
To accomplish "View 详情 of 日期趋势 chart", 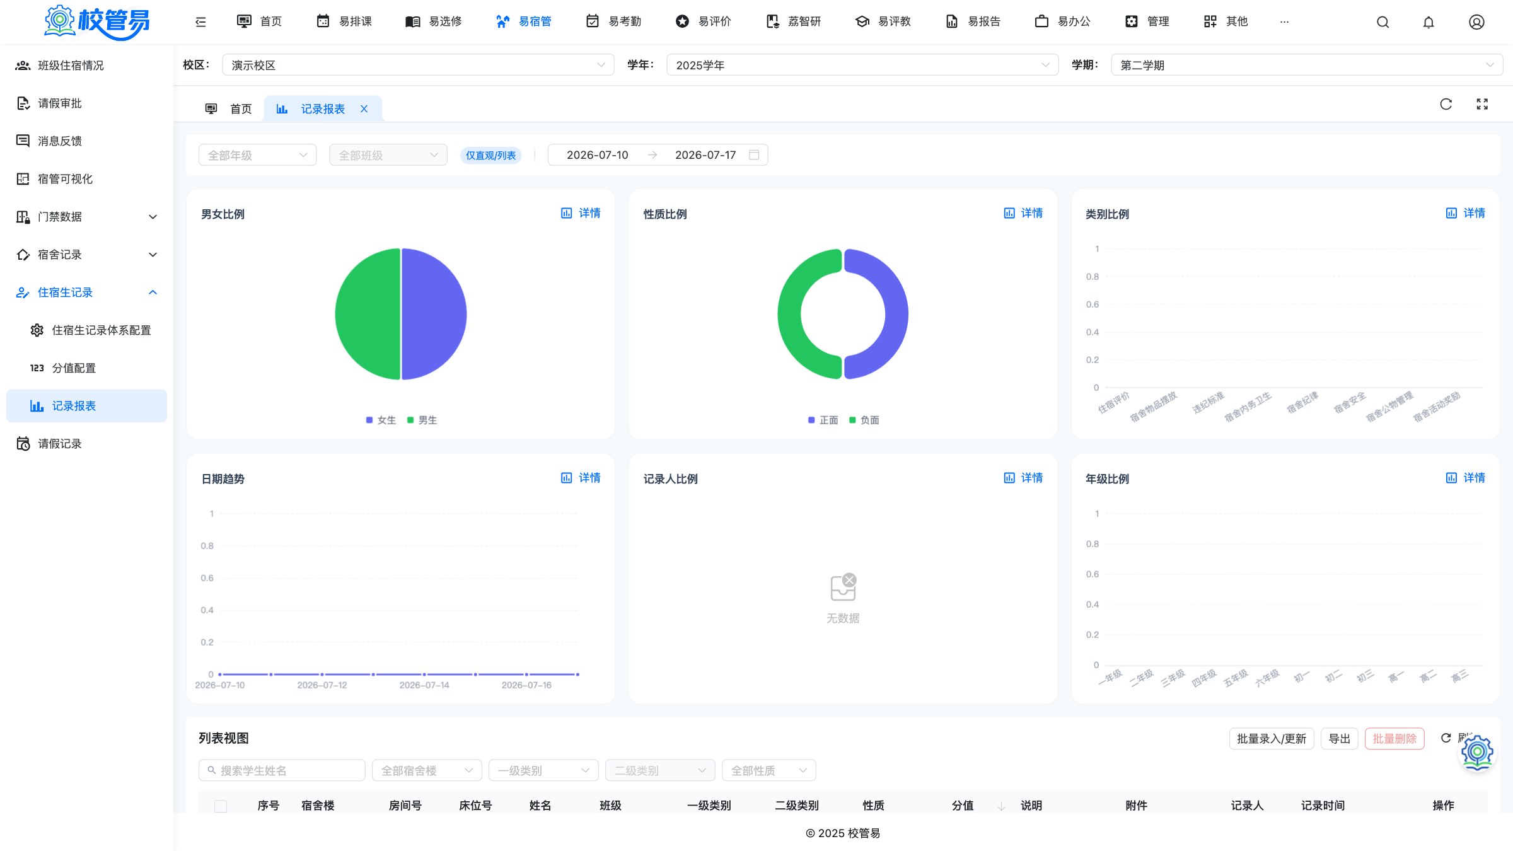I will coord(581,478).
